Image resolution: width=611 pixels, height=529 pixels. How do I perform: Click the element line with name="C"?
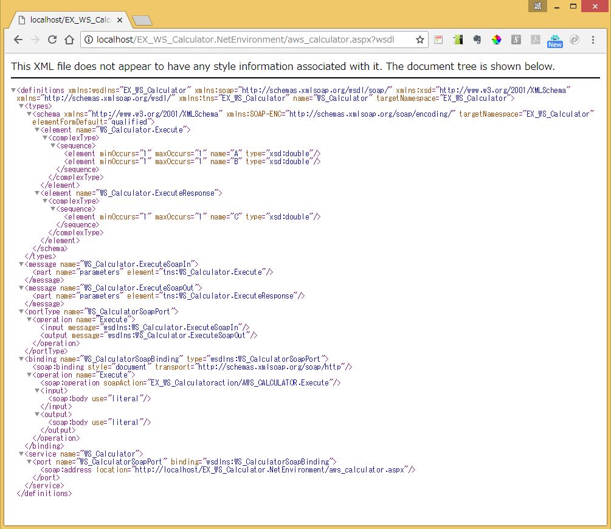coord(192,216)
